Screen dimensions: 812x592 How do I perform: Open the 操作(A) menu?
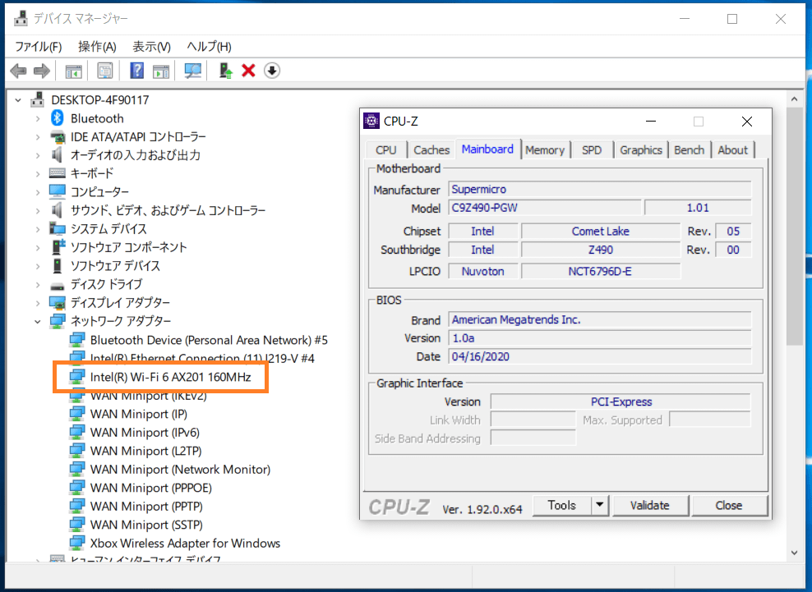[97, 47]
